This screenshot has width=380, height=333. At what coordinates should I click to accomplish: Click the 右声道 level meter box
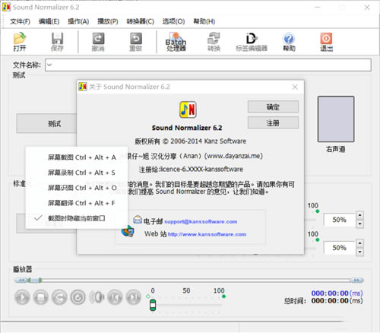coord(336,119)
